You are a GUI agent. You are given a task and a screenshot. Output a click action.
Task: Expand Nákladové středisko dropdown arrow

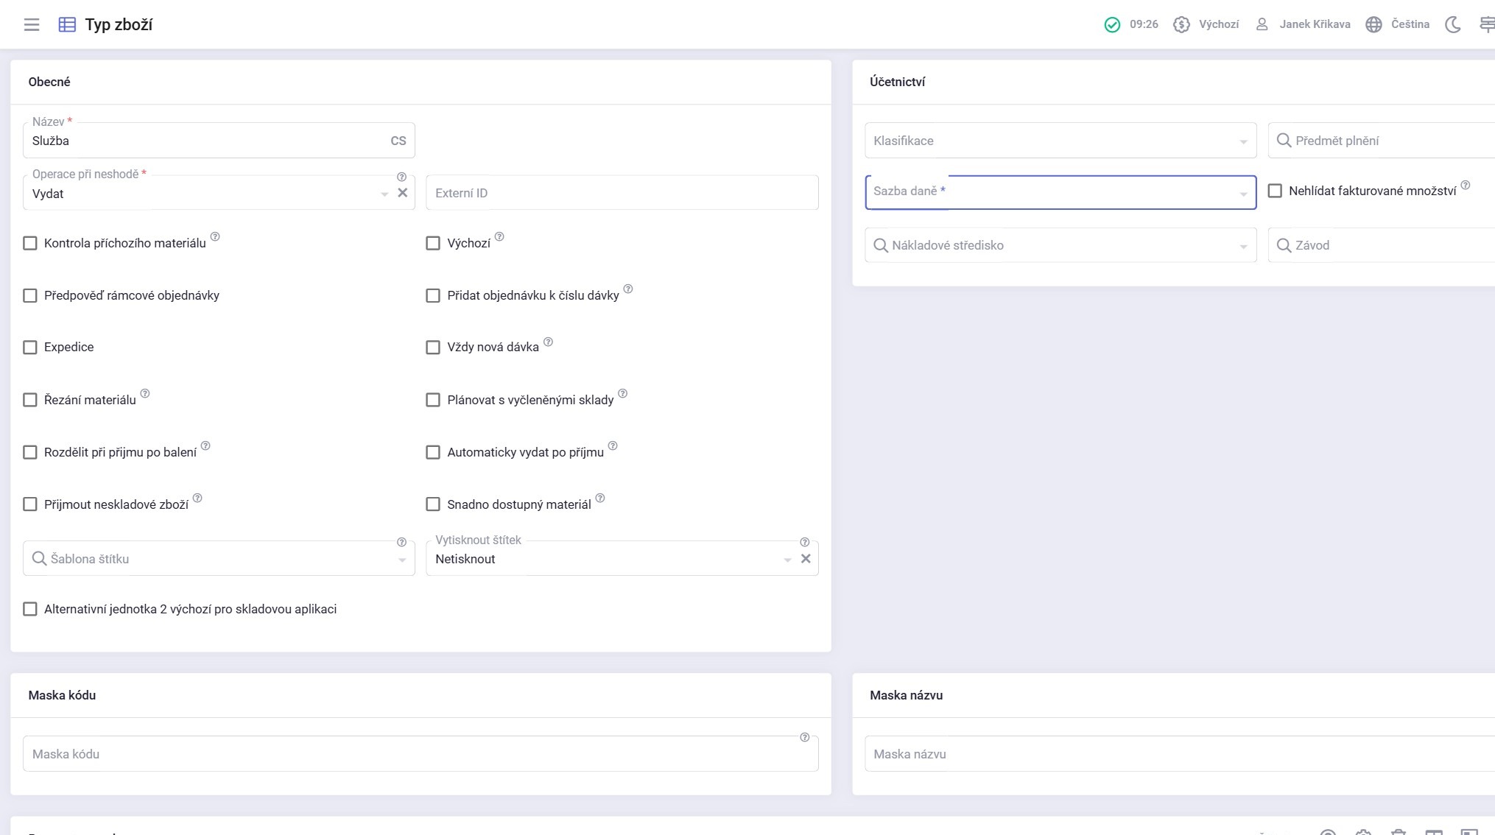coord(1243,247)
